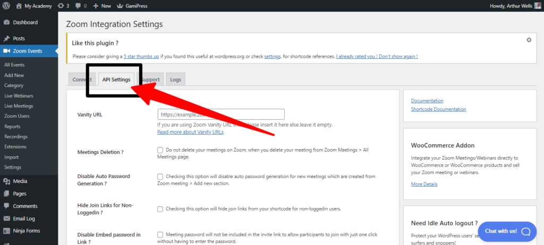Screen dimensions: 544x245
Task: Open Shortcode Documentation link
Action: tap(438, 109)
